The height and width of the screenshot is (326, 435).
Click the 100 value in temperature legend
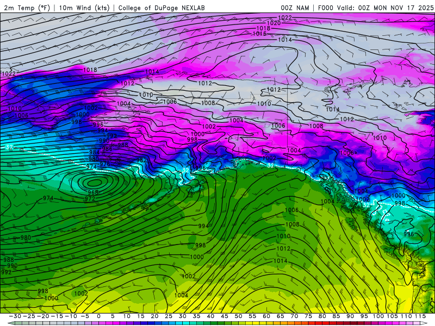pos(378,316)
